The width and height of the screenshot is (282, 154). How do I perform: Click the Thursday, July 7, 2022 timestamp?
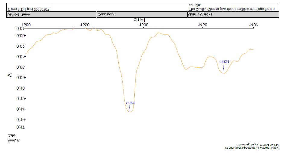click(x=258, y=144)
